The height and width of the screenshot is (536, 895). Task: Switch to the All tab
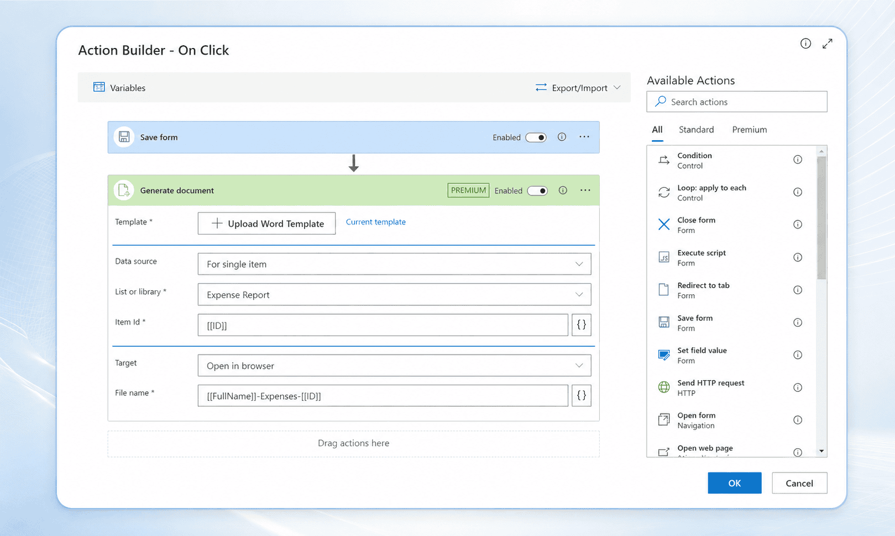657,130
